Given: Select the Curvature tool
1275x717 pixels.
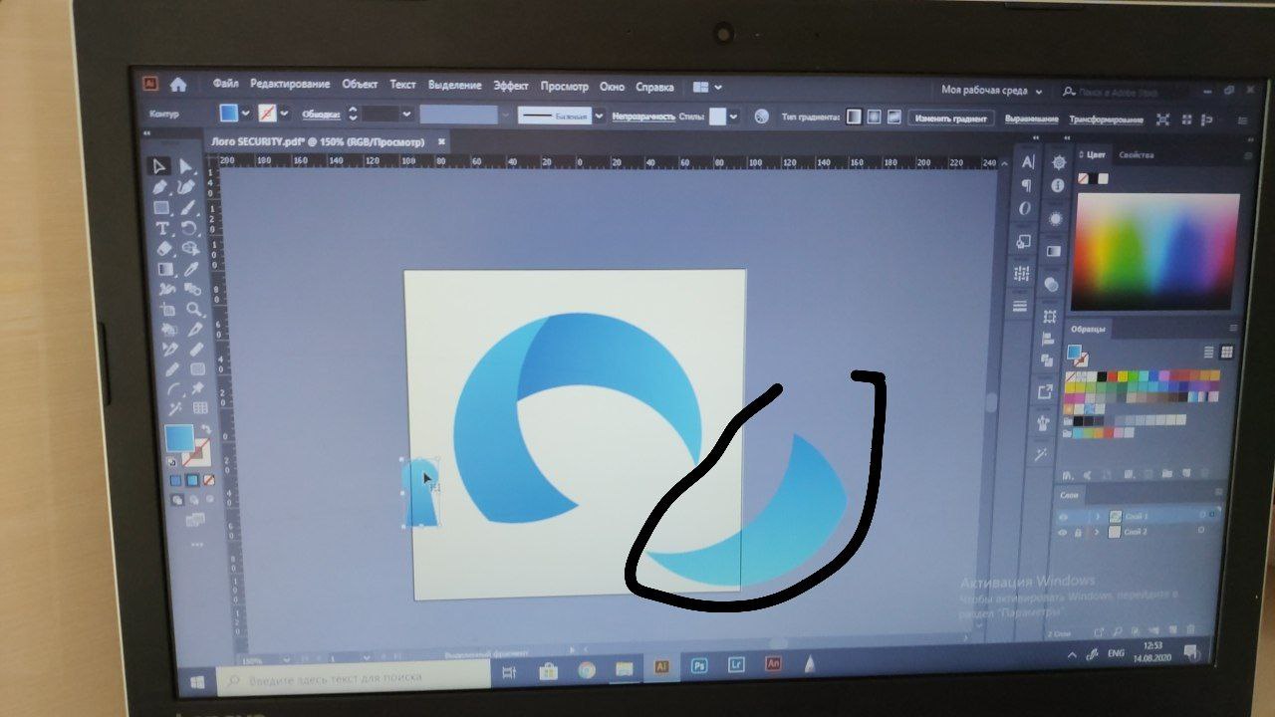Looking at the screenshot, I should tap(186, 187).
